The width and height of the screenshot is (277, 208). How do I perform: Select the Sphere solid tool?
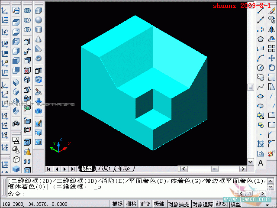[x=39, y=20]
